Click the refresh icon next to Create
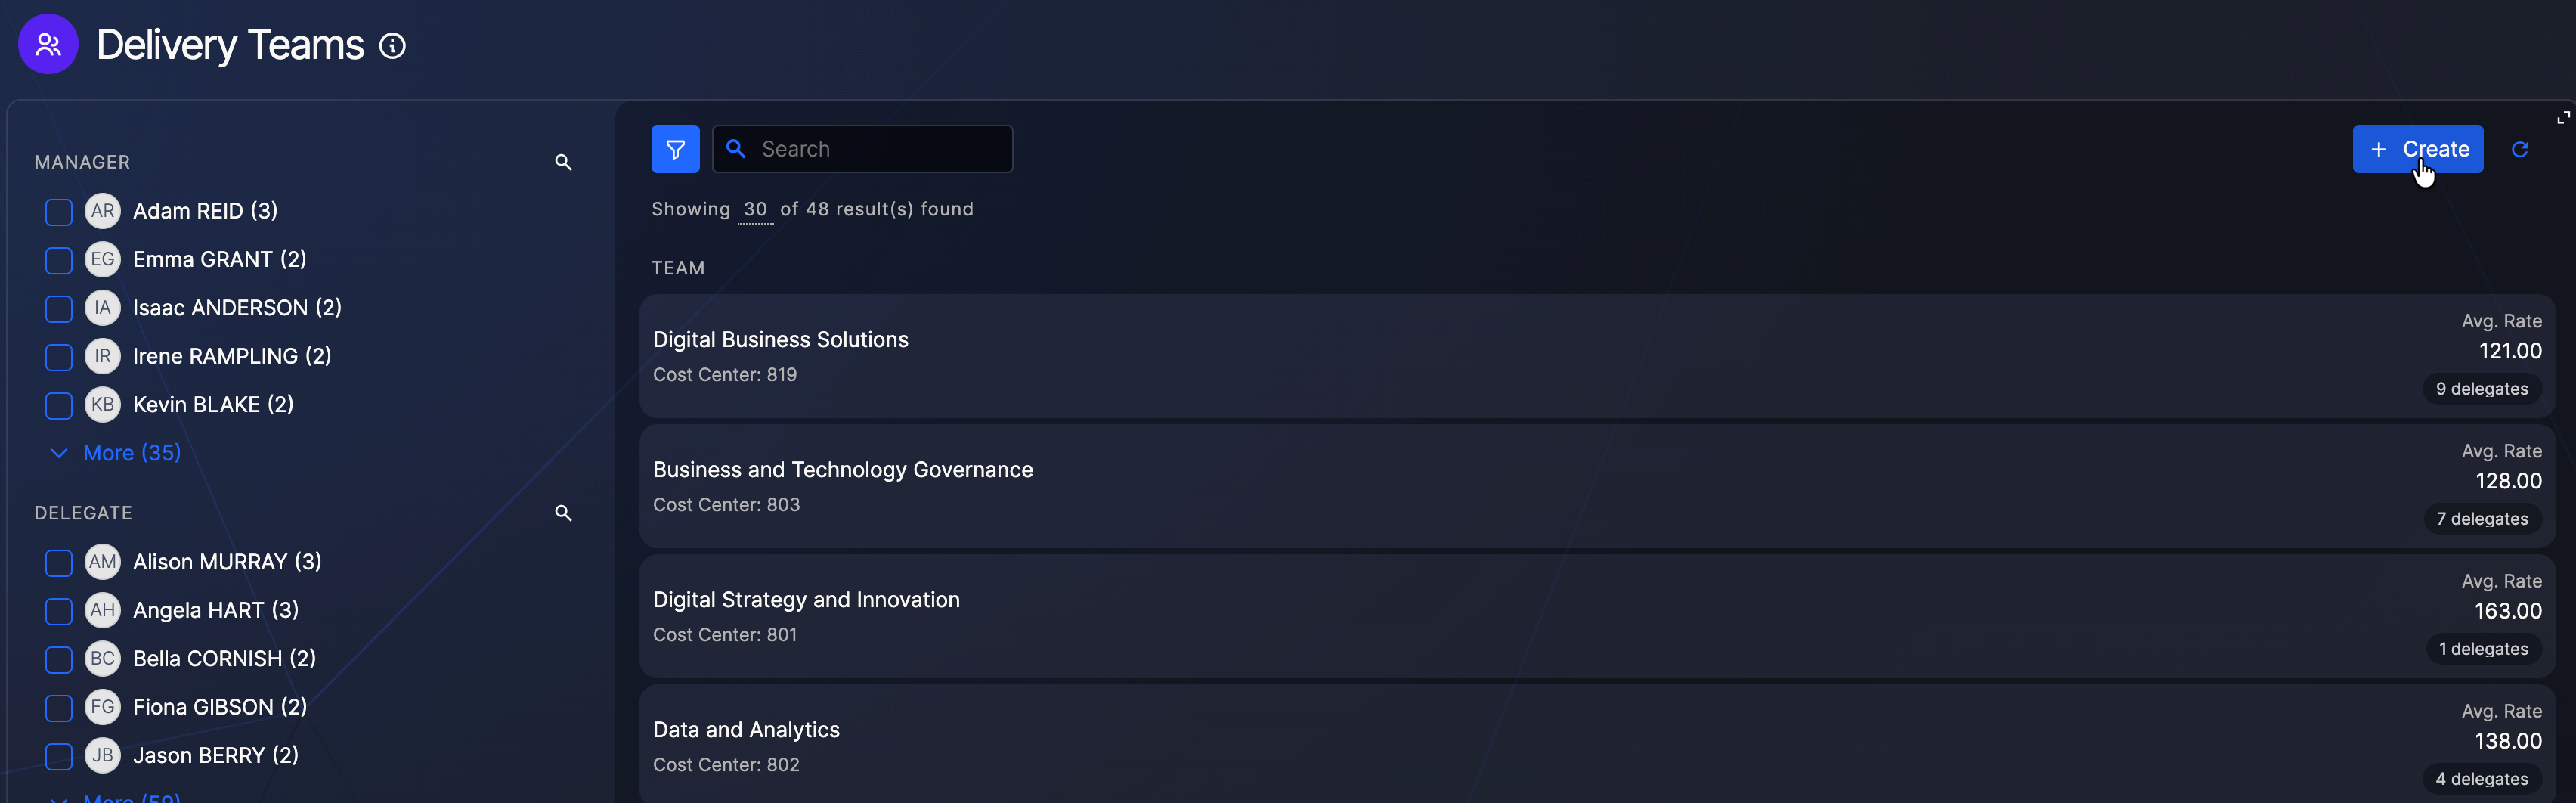Image resolution: width=2576 pixels, height=803 pixels. coord(2519,149)
